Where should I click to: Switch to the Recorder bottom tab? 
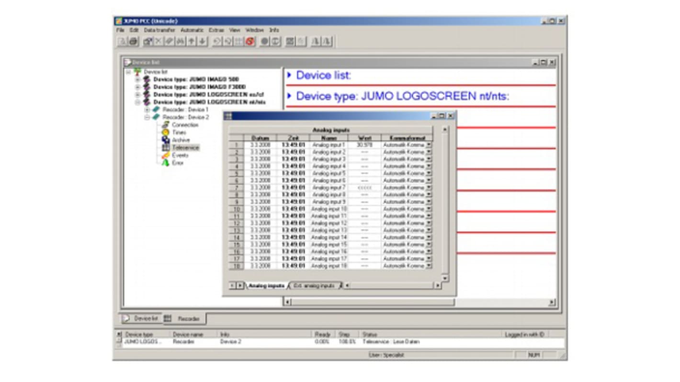(185, 318)
